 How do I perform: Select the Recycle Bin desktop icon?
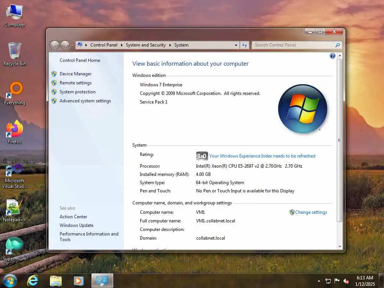point(15,54)
